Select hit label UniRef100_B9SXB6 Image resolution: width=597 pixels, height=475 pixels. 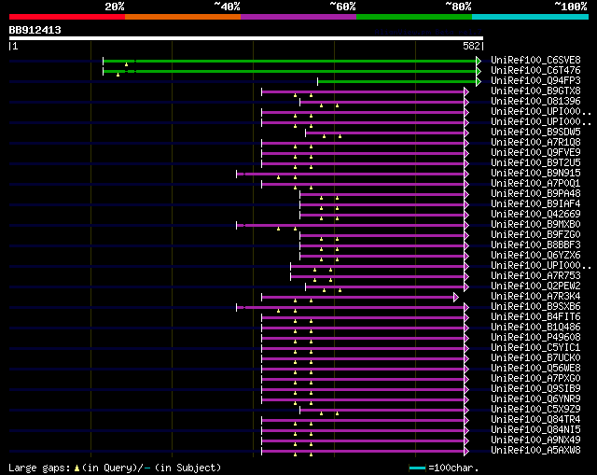[535, 307]
